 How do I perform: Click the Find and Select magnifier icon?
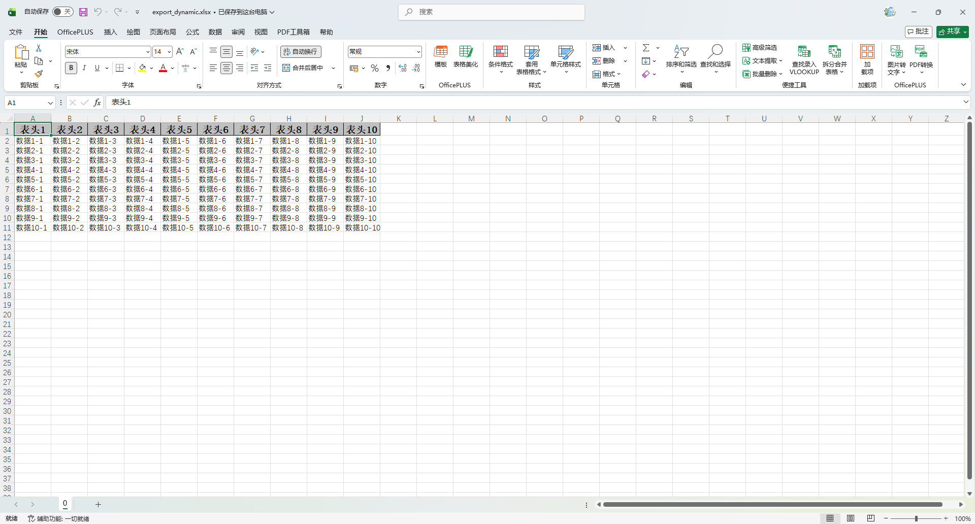716,52
